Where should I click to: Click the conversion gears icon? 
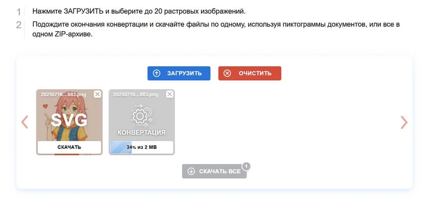coord(141,115)
